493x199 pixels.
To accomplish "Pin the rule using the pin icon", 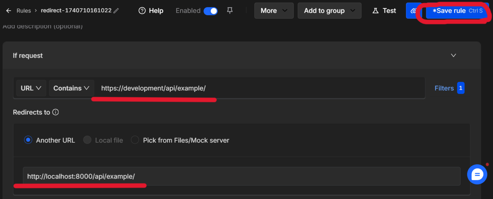I will point(230,10).
